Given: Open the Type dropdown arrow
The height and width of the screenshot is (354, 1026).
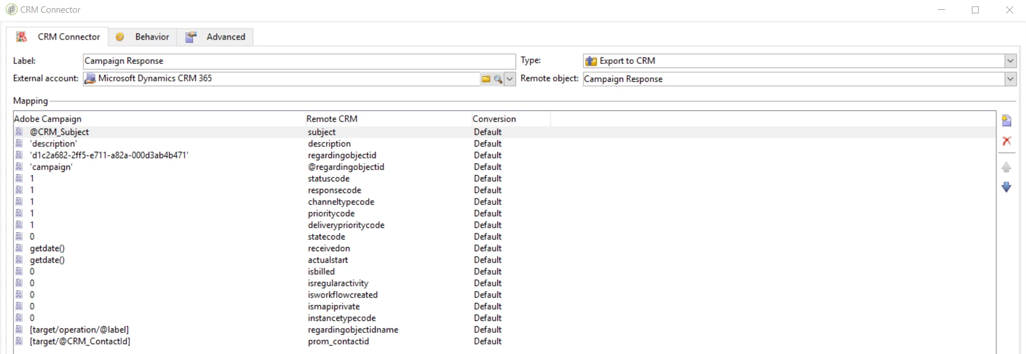Looking at the screenshot, I should 1010,60.
